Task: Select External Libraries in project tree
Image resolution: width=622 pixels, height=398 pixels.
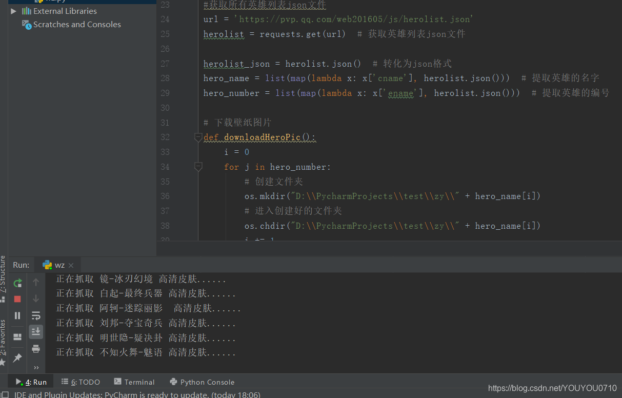Action: 65,11
